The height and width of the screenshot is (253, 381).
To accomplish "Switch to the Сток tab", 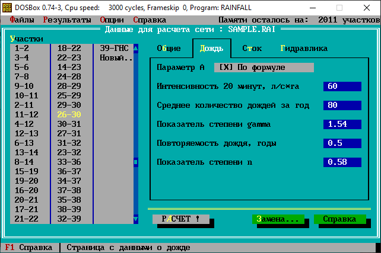I will pyautogui.click(x=252, y=49).
